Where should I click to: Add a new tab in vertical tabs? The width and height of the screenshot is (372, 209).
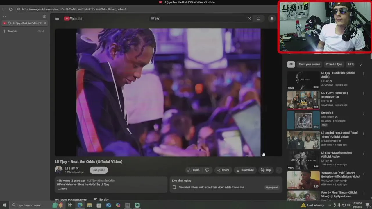tap(10, 31)
